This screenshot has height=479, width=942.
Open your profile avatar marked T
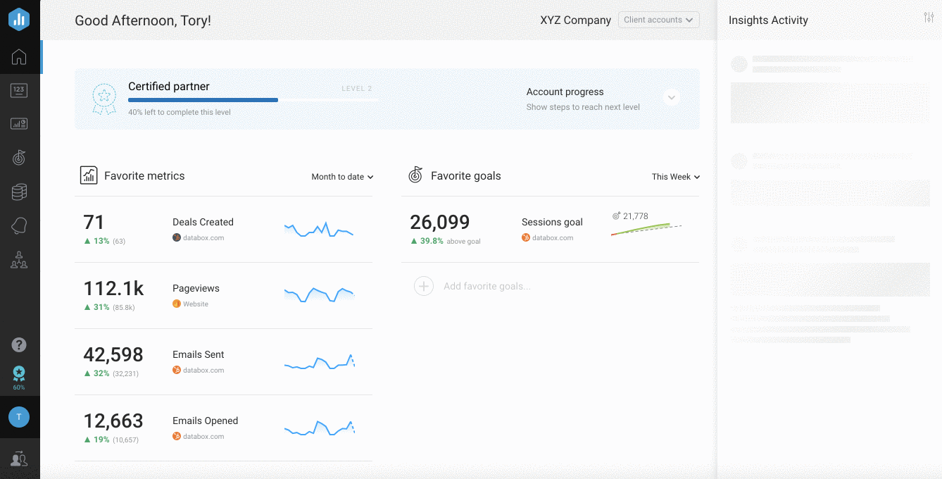click(x=19, y=416)
